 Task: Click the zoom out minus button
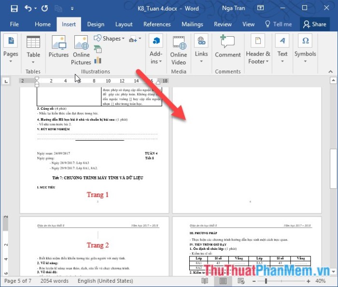(254, 281)
